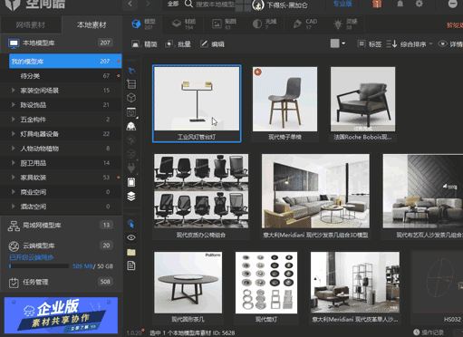Expand the 五金构件 category
This screenshot has height=337, width=463.
coord(14,120)
